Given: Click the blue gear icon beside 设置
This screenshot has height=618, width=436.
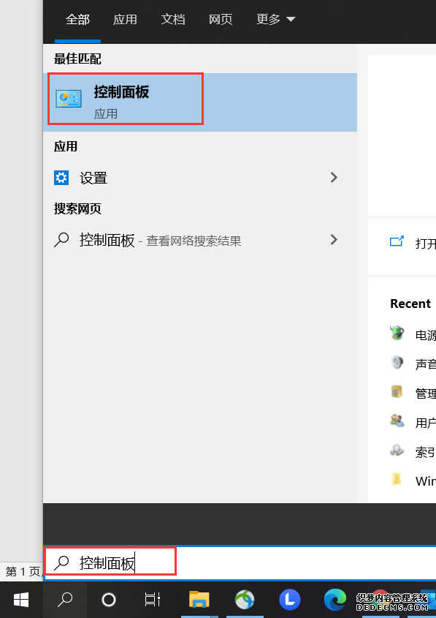Looking at the screenshot, I should [61, 178].
